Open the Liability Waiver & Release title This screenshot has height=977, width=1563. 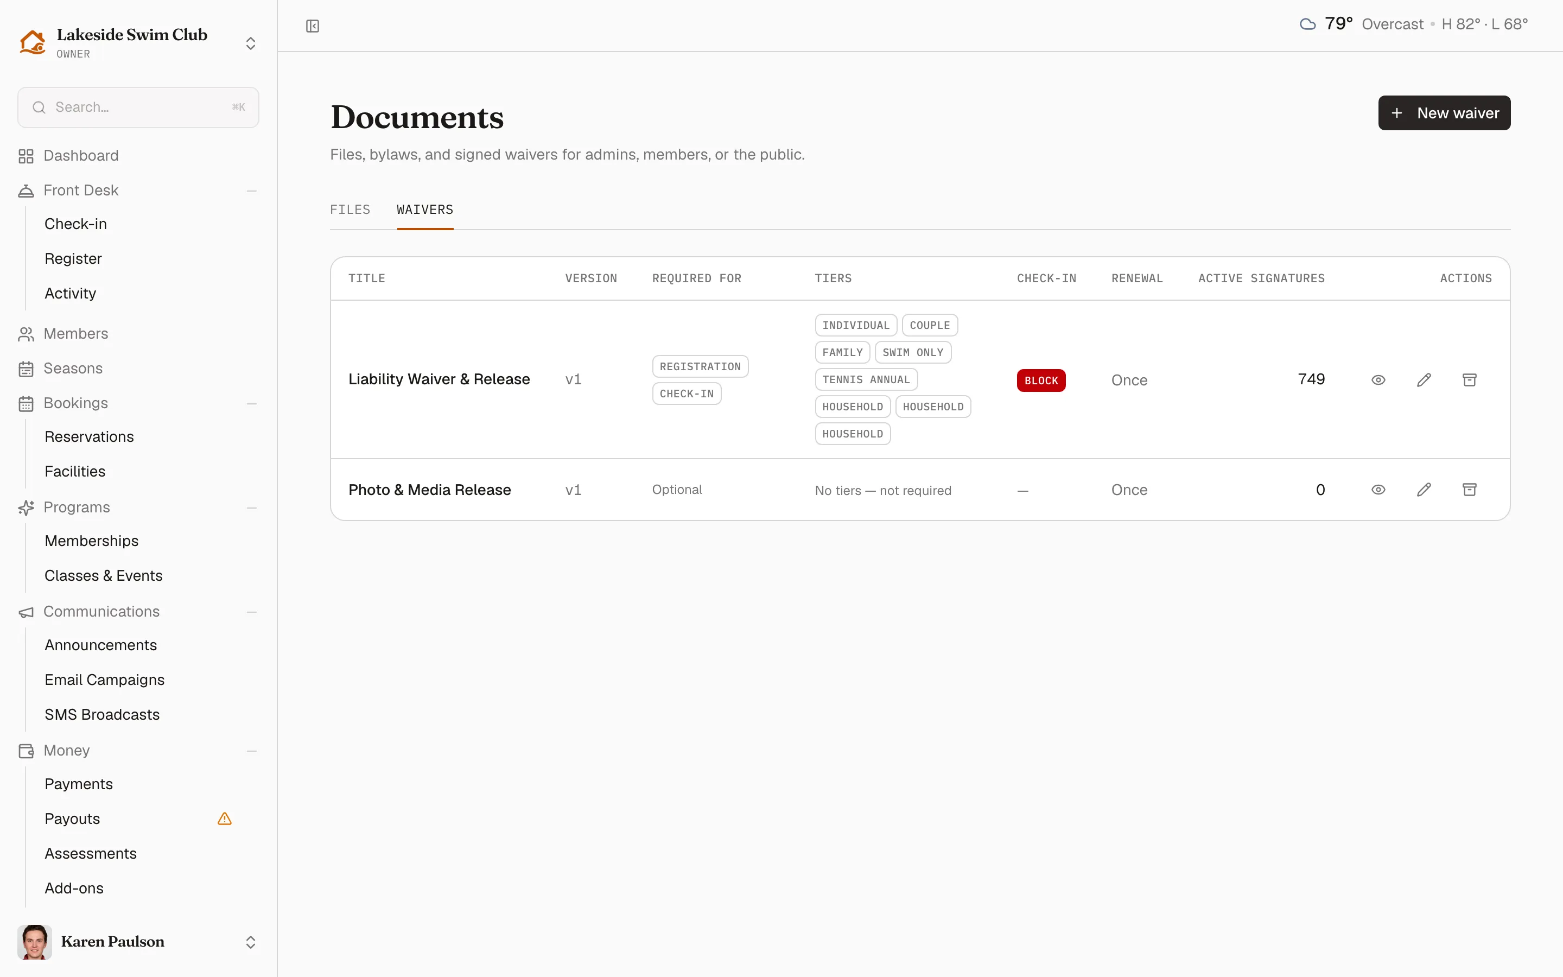click(439, 379)
